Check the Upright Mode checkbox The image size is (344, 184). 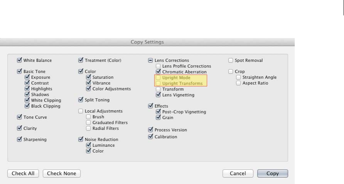(158, 78)
